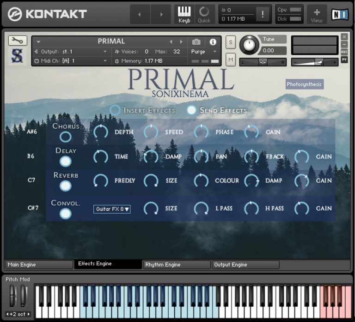The width and height of the screenshot is (355, 322).
Task: Toggle the PV button
Action: (344, 60)
